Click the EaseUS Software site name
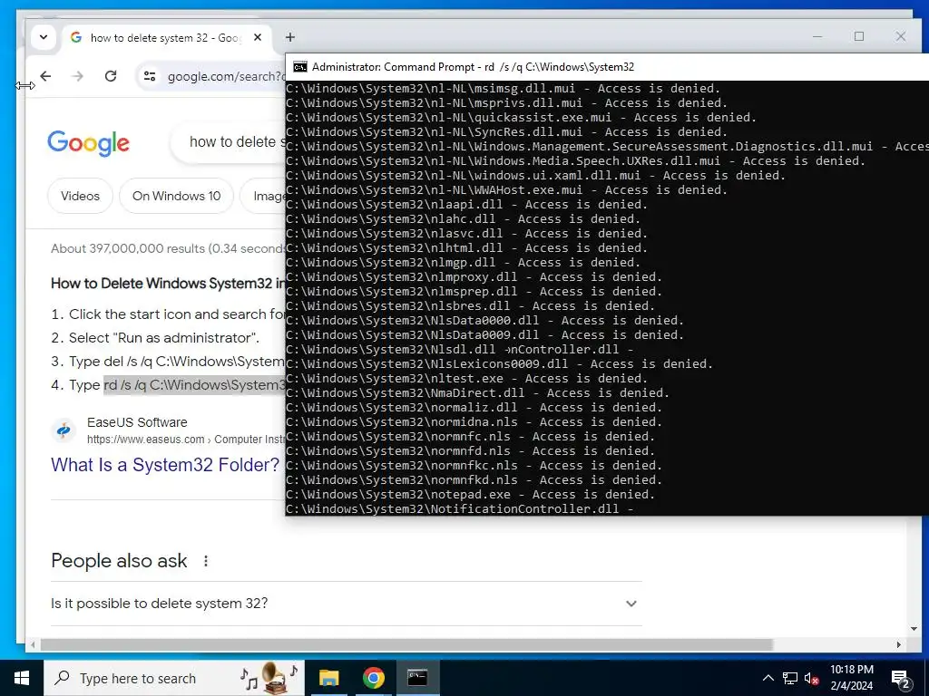This screenshot has height=696, width=929. [137, 422]
